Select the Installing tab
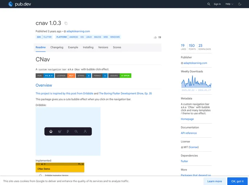 pyautogui.click(x=88, y=47)
